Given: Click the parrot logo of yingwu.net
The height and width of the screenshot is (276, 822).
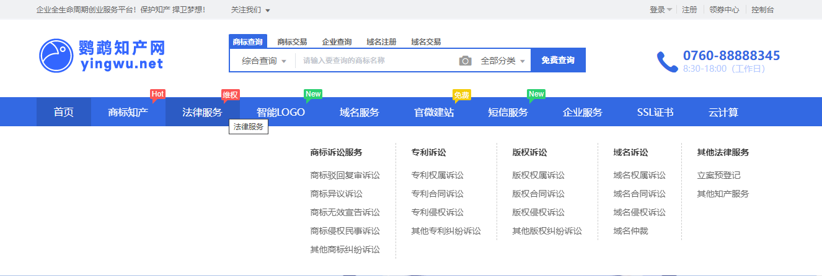Looking at the screenshot, I should point(56,55).
